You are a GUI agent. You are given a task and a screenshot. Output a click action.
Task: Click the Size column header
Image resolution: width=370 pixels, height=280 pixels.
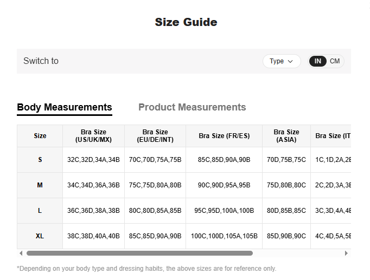click(40, 136)
